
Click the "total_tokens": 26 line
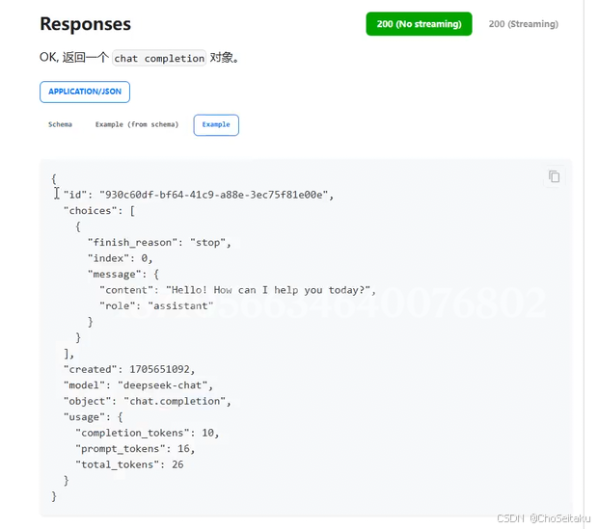pyautogui.click(x=129, y=464)
